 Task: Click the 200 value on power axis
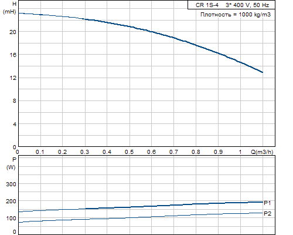click(11, 201)
